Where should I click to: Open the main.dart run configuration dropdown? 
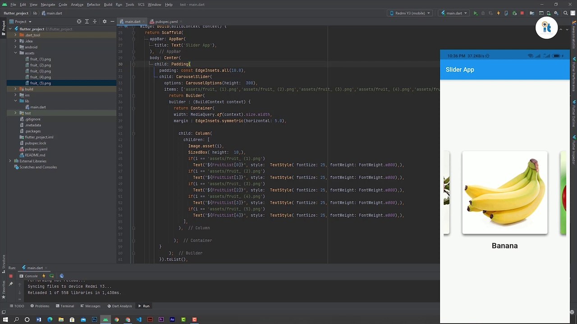(454, 13)
